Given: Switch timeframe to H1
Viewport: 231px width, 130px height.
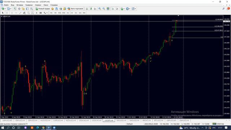Looking at the screenshot, I should point(68,13).
